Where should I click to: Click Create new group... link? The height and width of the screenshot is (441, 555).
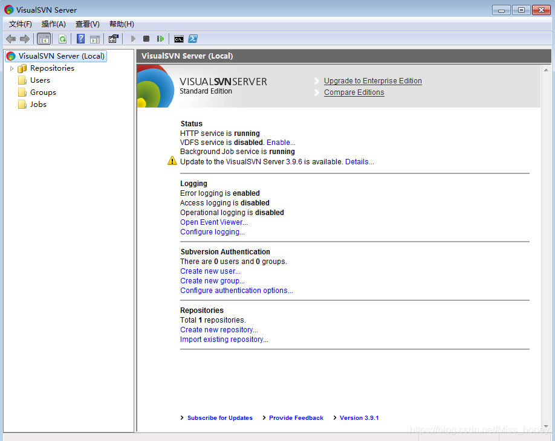click(x=212, y=281)
